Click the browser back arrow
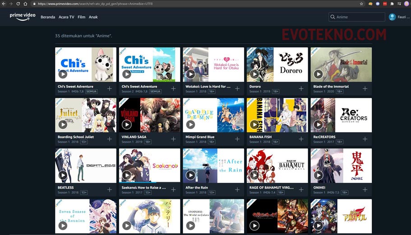This screenshot has width=411, height=235. pos(4,4)
